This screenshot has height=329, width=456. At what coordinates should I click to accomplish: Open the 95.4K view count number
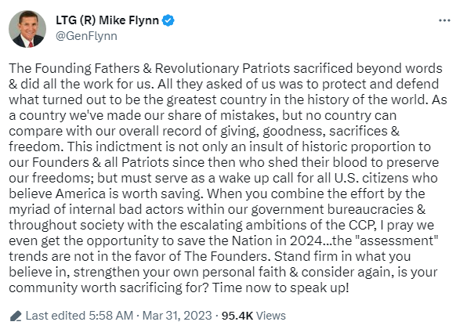point(237,316)
